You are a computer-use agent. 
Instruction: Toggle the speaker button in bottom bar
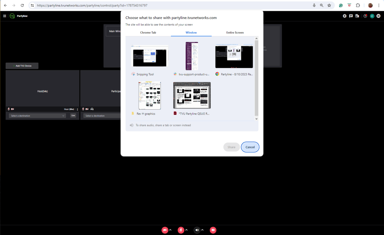point(197,230)
